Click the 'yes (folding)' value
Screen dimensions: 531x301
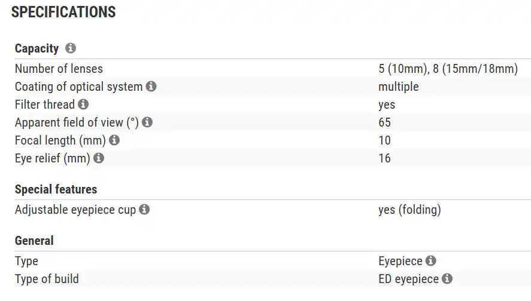tap(409, 210)
